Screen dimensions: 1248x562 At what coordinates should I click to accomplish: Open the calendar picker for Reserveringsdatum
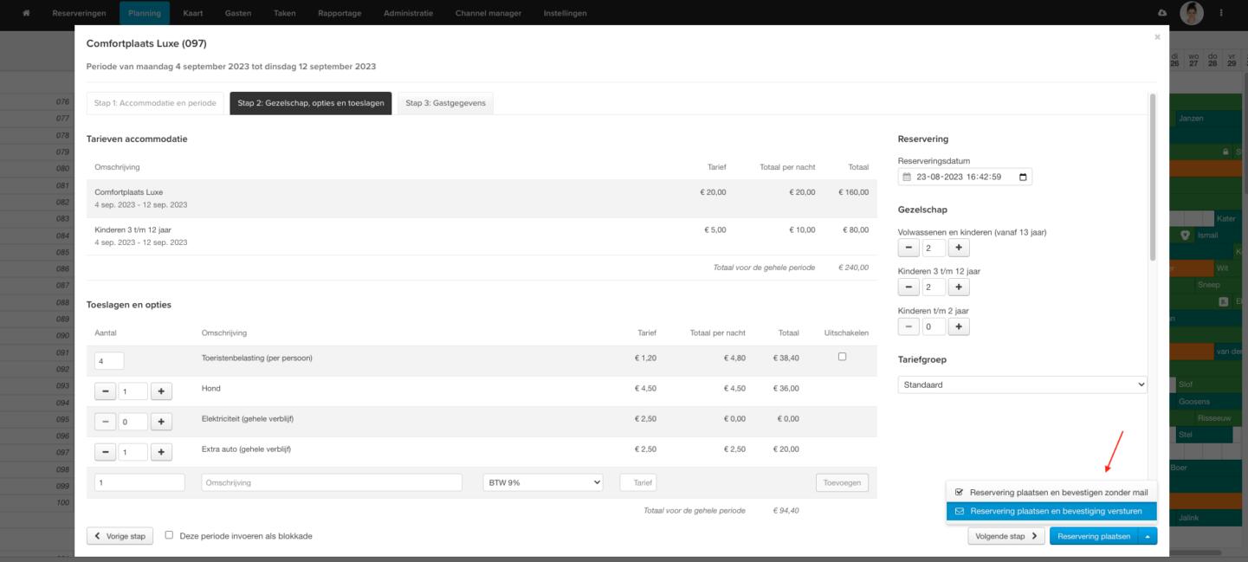[1023, 177]
